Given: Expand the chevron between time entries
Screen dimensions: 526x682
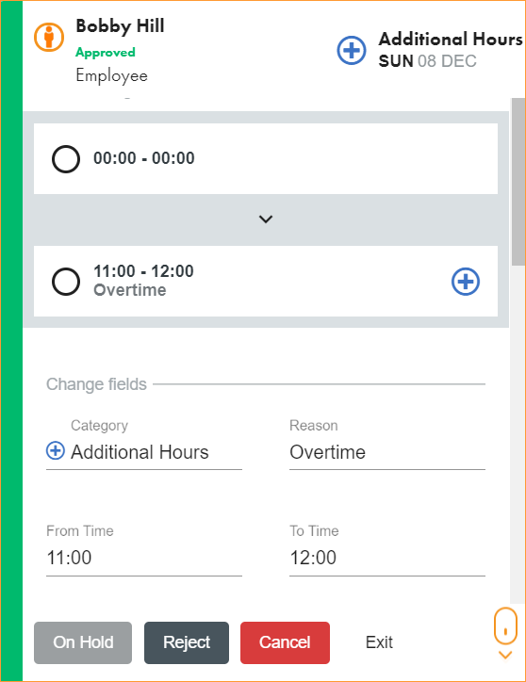Looking at the screenshot, I should 266,219.
